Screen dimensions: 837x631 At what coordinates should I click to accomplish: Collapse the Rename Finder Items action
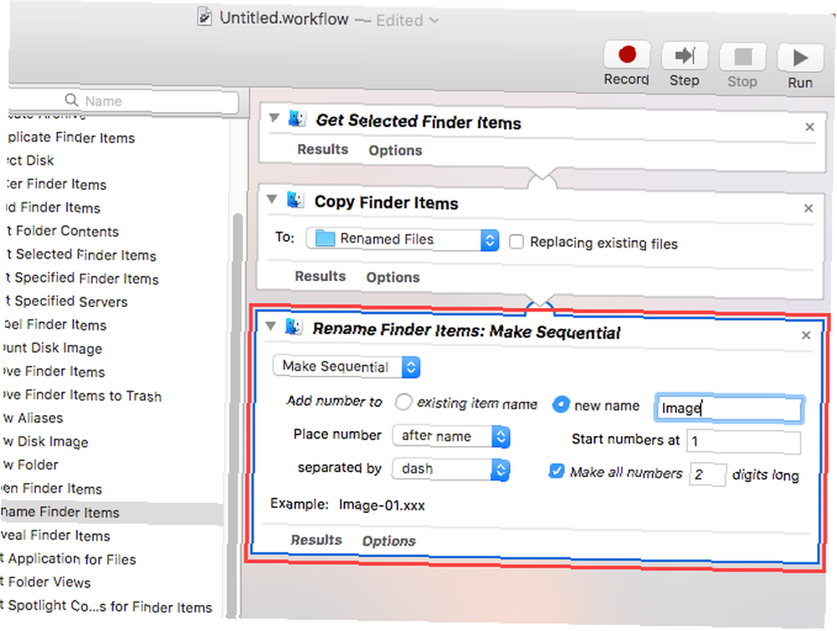click(x=270, y=326)
